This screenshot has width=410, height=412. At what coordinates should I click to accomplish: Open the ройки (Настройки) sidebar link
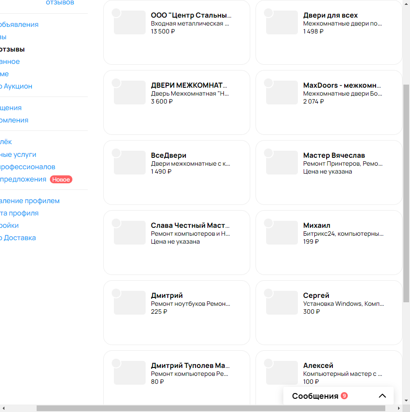9,226
